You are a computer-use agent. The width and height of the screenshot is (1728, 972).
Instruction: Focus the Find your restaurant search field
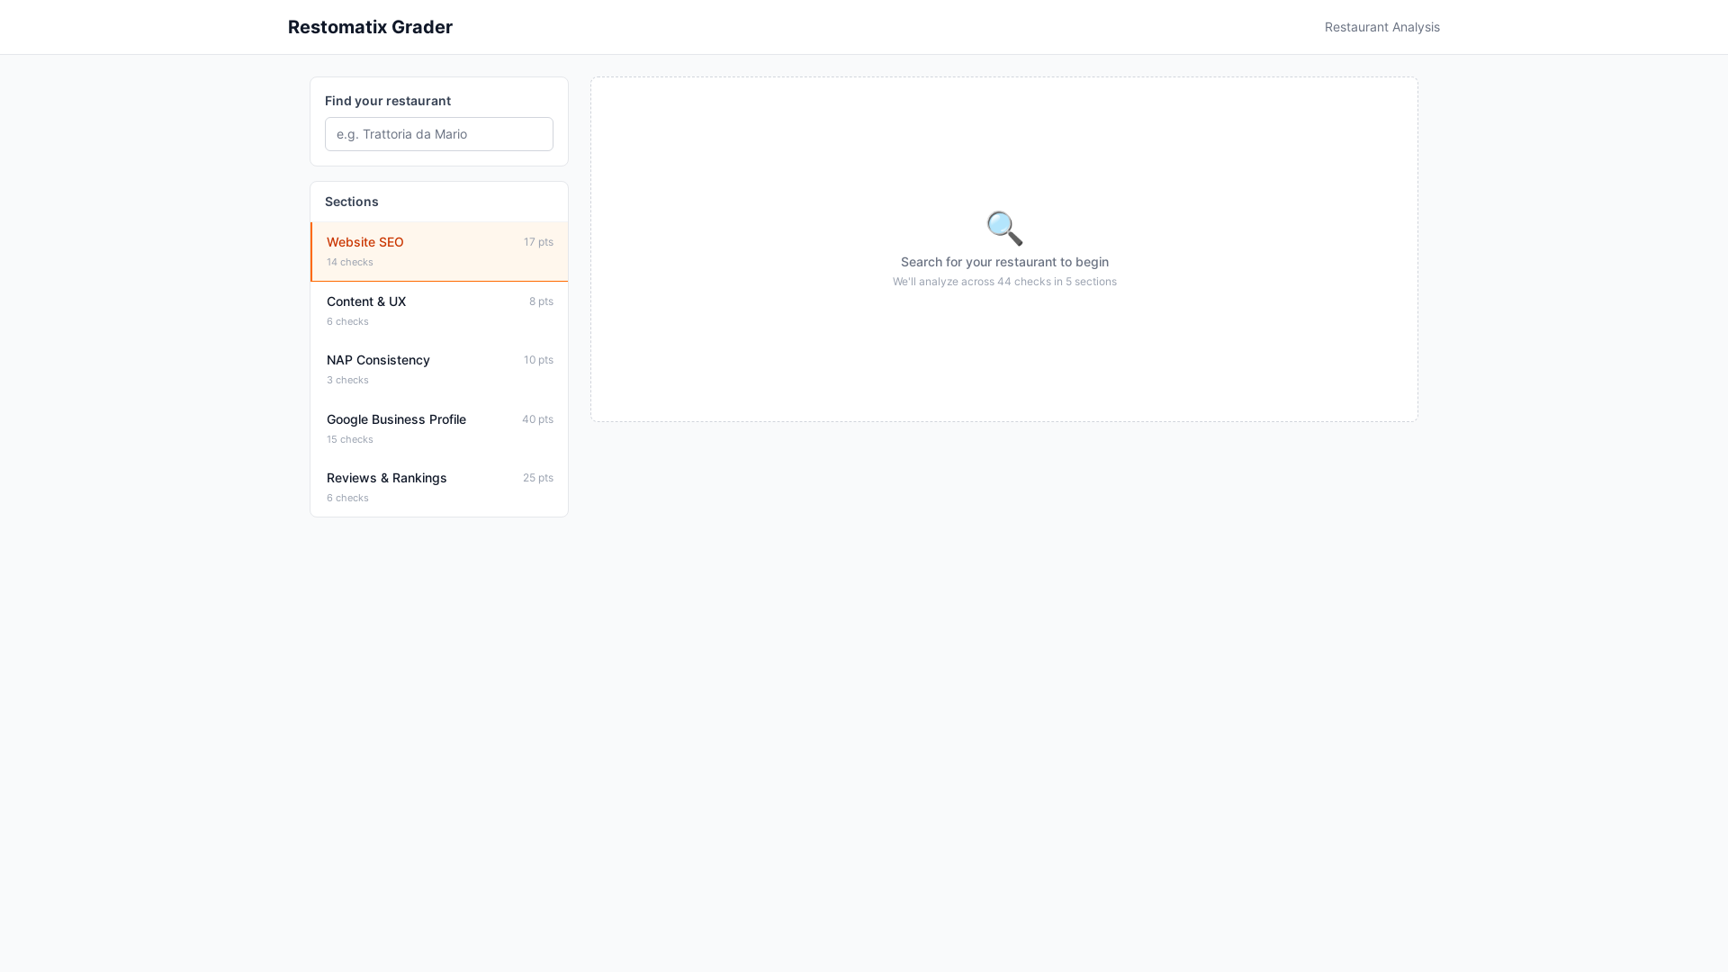pyautogui.click(x=439, y=134)
